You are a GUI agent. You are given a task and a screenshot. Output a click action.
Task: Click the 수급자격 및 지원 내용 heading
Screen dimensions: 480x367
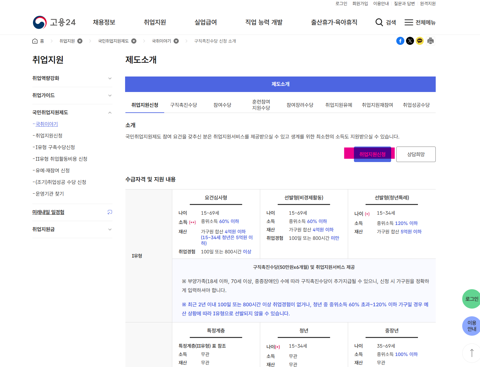point(151,179)
